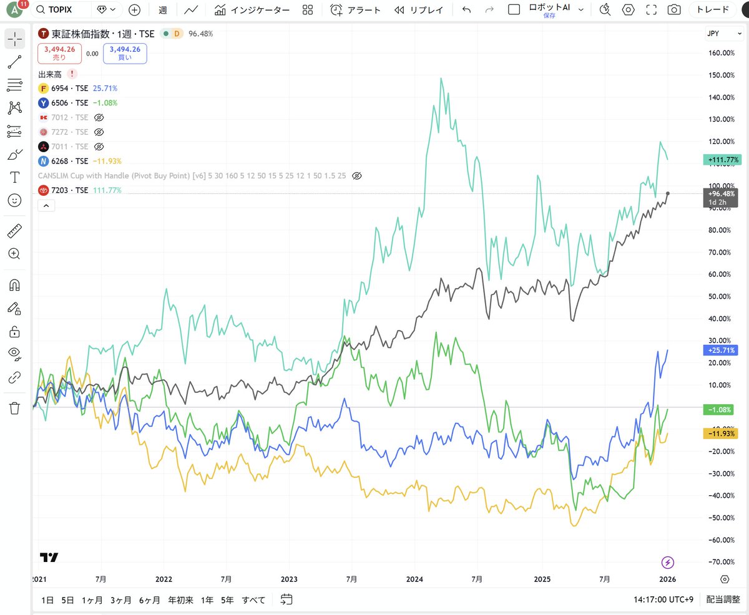Open the ロボットAI layout dropdown arrow
The height and width of the screenshot is (615, 749).
581,10
